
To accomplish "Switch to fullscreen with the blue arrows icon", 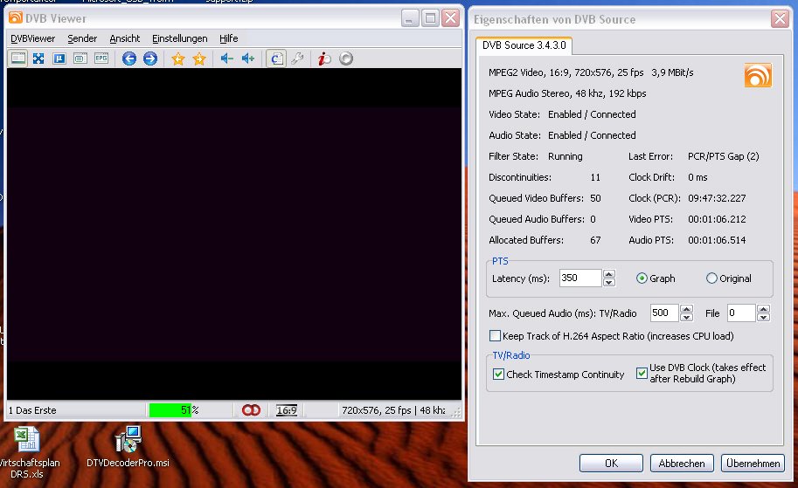I will [x=38, y=58].
